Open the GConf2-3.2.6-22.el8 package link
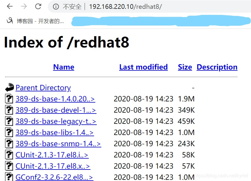 [x=54, y=177]
